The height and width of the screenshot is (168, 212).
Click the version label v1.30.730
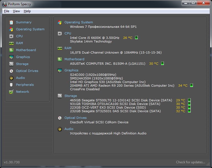click(x=12, y=162)
